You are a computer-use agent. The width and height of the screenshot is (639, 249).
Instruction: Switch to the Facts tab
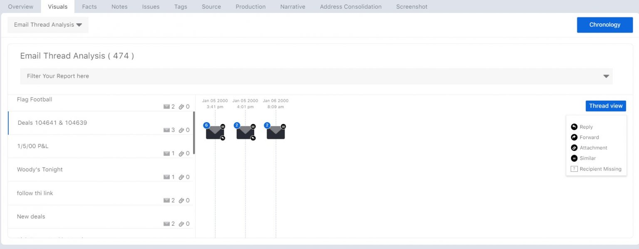coord(89,7)
